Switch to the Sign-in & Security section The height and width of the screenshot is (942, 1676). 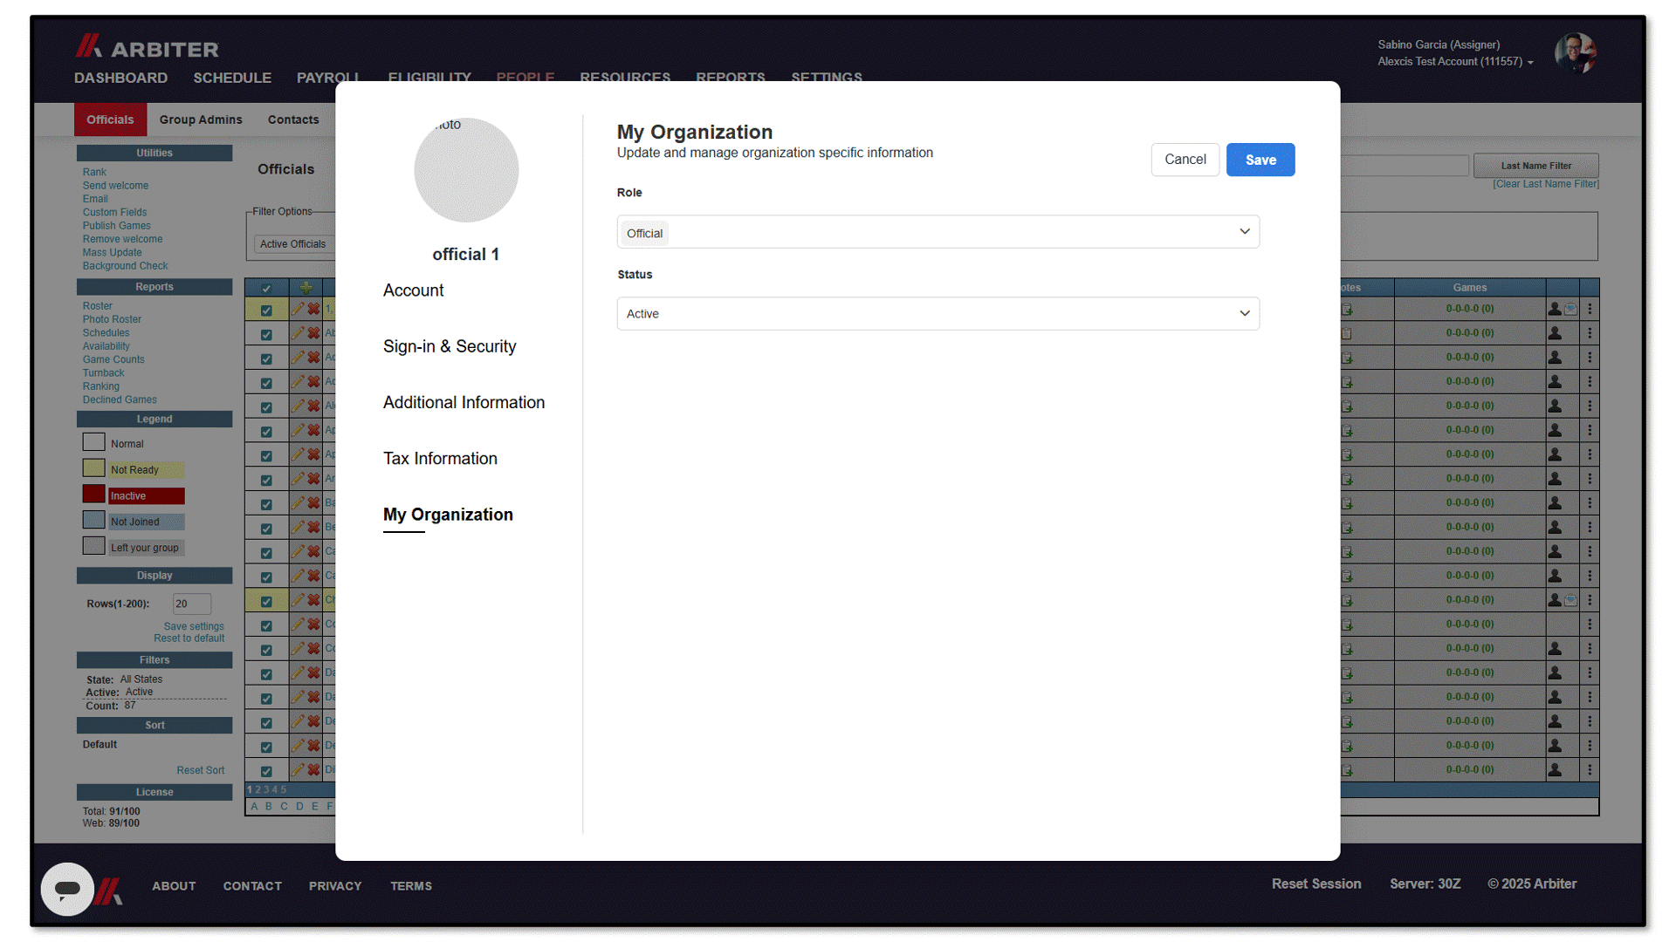click(x=450, y=346)
